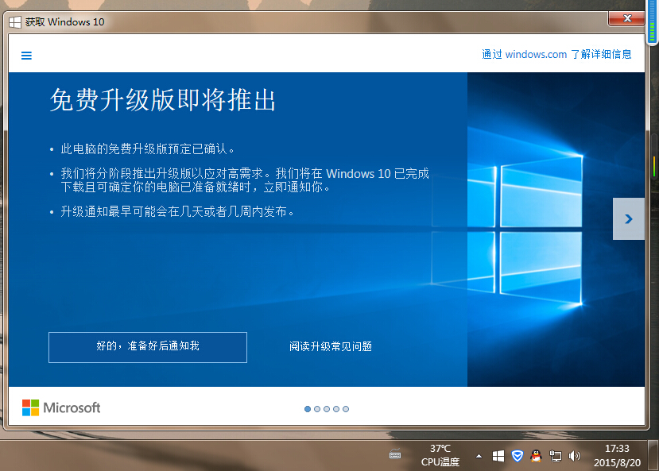Screen dimensions: 659x471
Task: Open the windows.com details link
Action: pos(556,54)
